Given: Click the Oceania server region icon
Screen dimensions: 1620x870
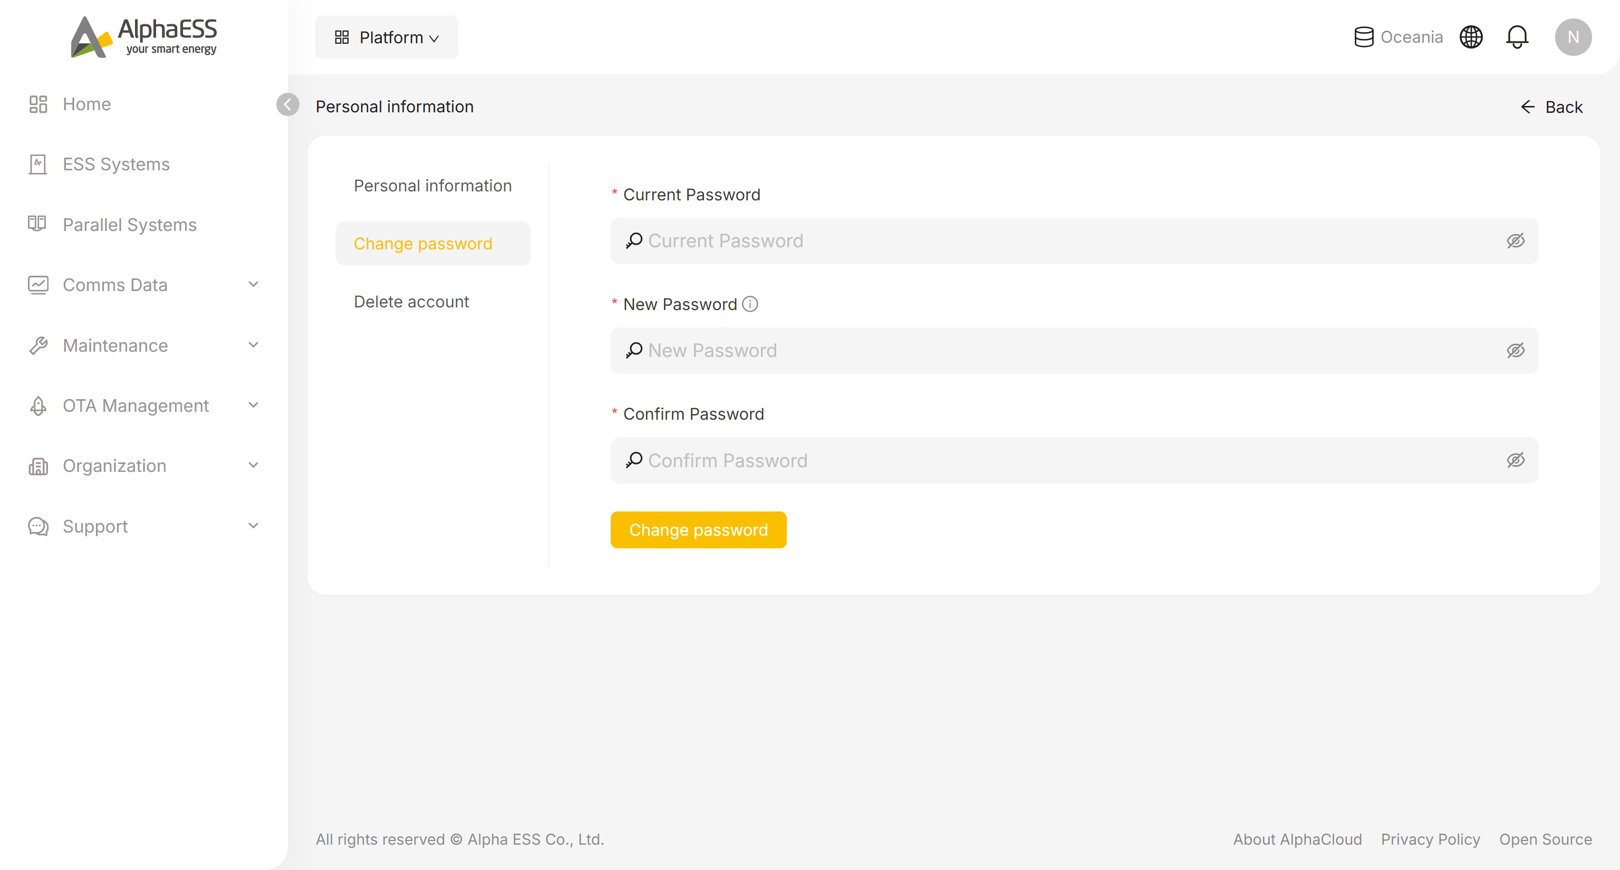Looking at the screenshot, I should tap(1363, 37).
